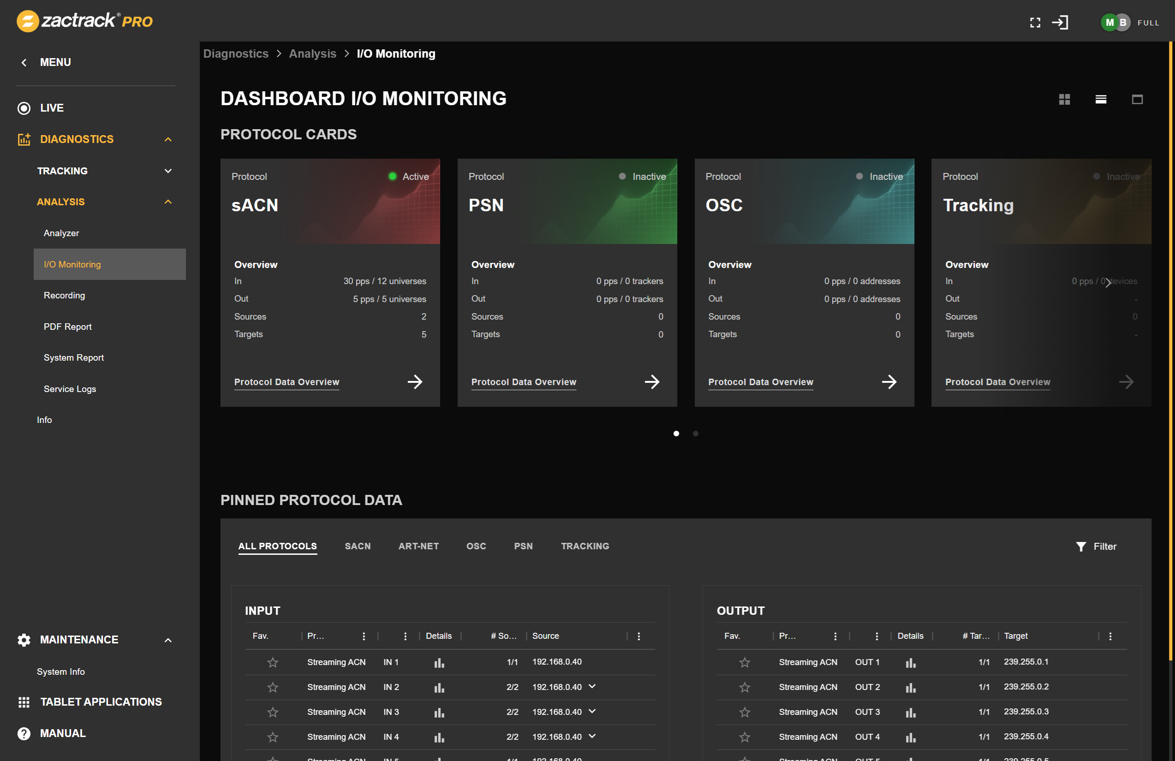Viewport: 1175px width, 761px height.
Task: Expand source details for IN 3
Action: tap(591, 712)
